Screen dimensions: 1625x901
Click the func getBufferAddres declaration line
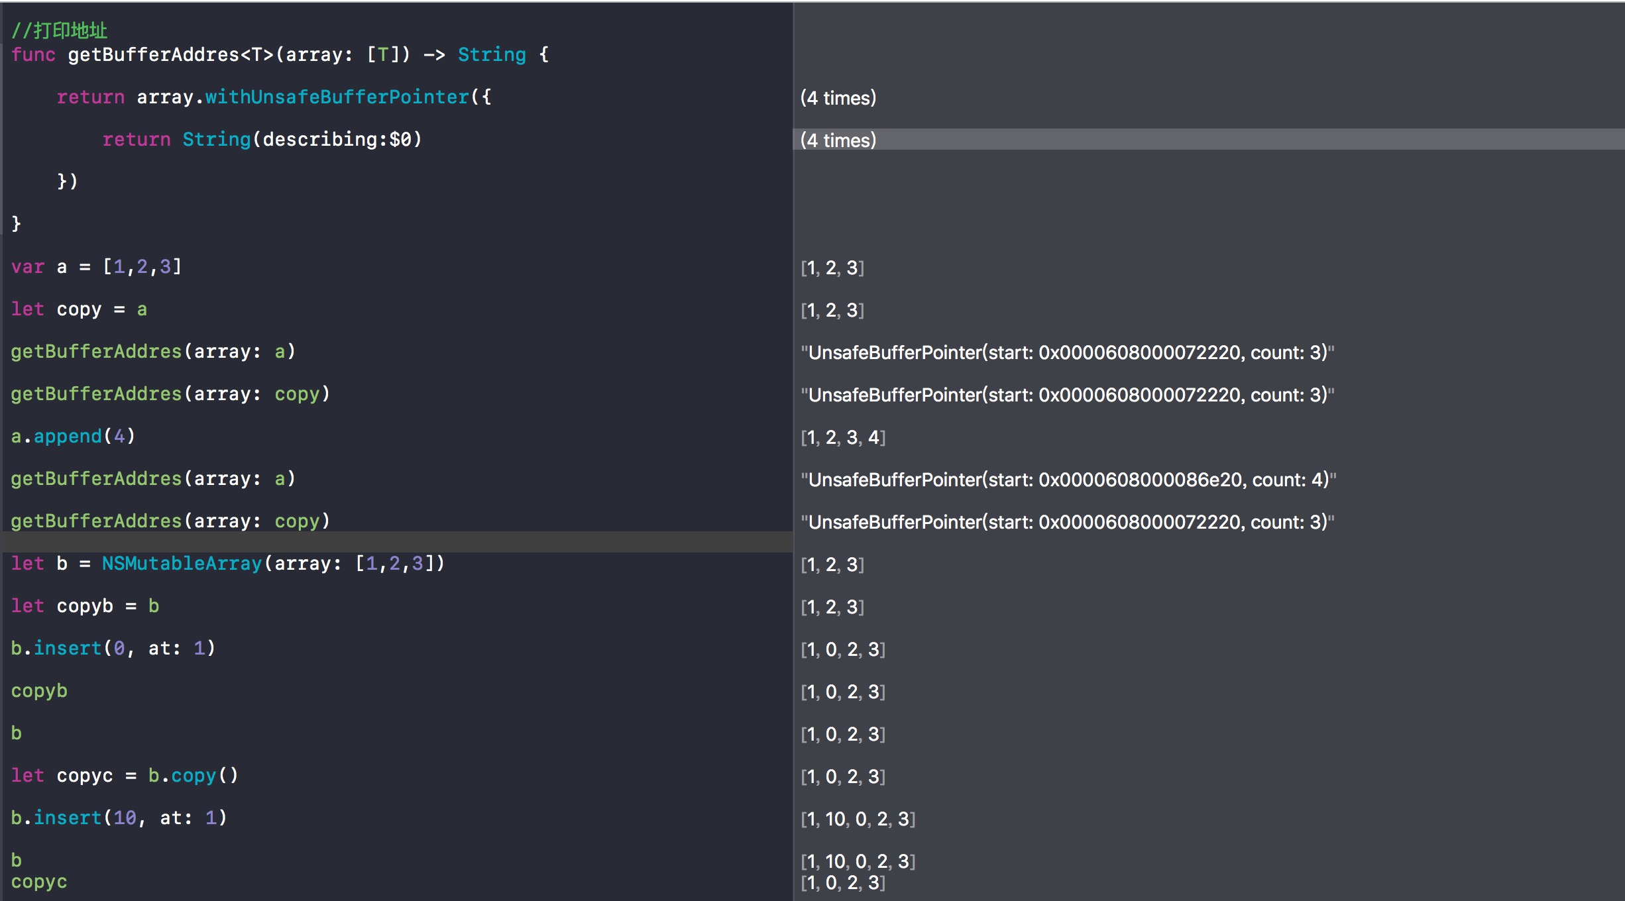pyautogui.click(x=280, y=54)
